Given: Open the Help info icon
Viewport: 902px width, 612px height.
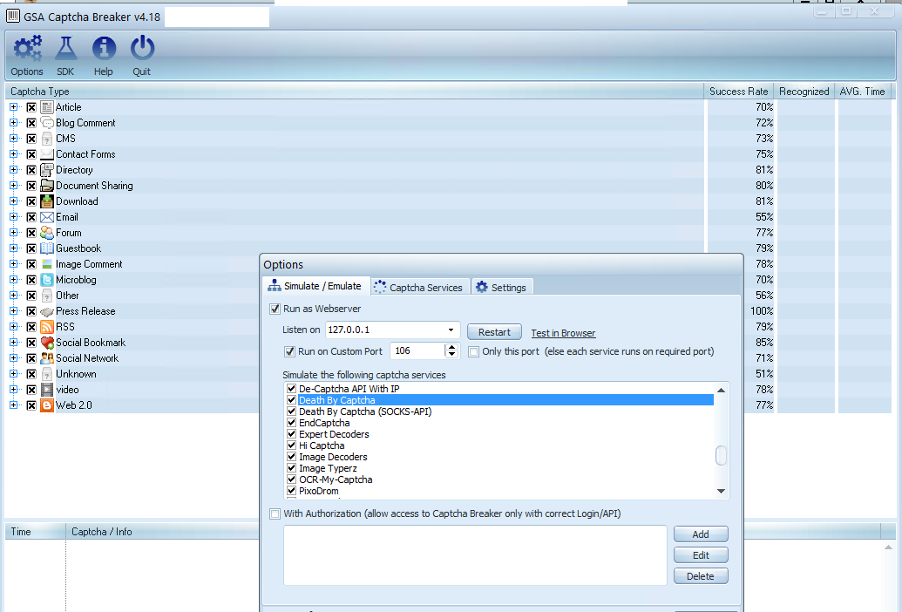Looking at the screenshot, I should (104, 49).
